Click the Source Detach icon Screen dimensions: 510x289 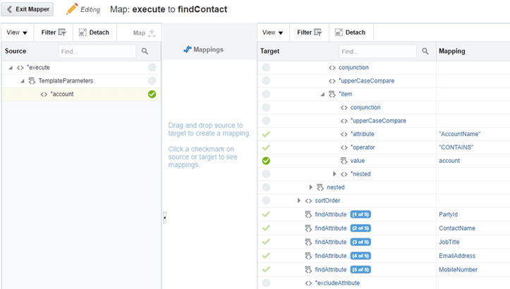83,32
